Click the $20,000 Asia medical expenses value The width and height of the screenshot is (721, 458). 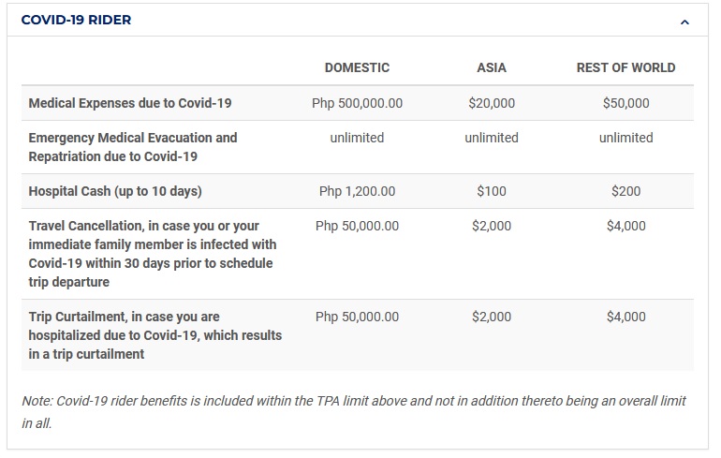click(492, 103)
